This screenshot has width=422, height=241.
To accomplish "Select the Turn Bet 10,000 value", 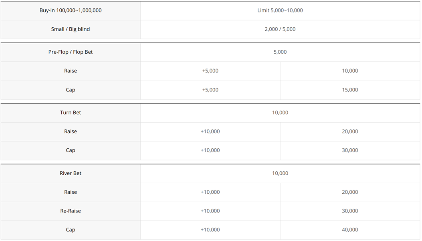I will pos(280,113).
